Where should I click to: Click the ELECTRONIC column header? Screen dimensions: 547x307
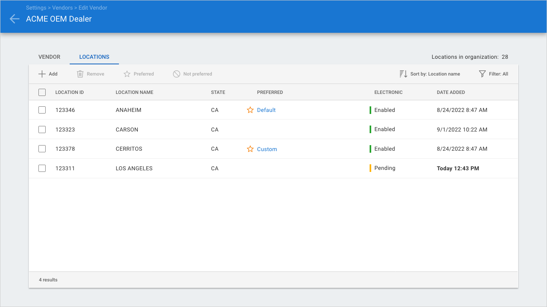pos(388,92)
